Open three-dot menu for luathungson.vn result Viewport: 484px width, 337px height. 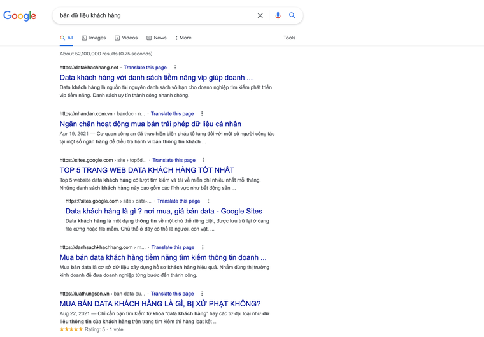202,294
